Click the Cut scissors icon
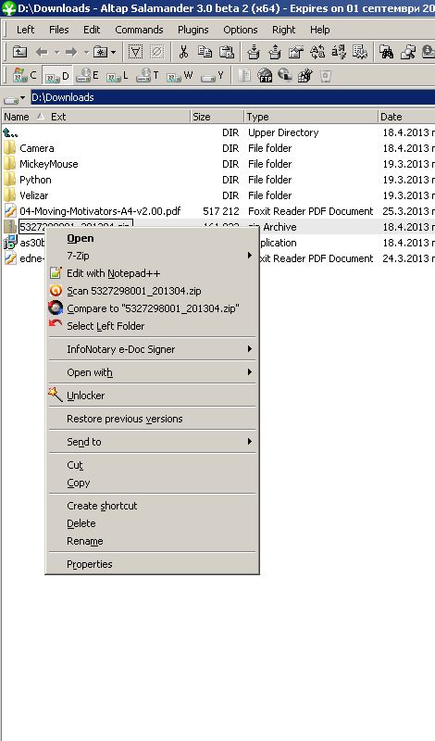 click(x=183, y=52)
